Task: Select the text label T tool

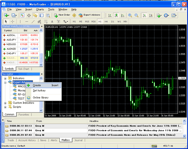Action: pos(58,22)
